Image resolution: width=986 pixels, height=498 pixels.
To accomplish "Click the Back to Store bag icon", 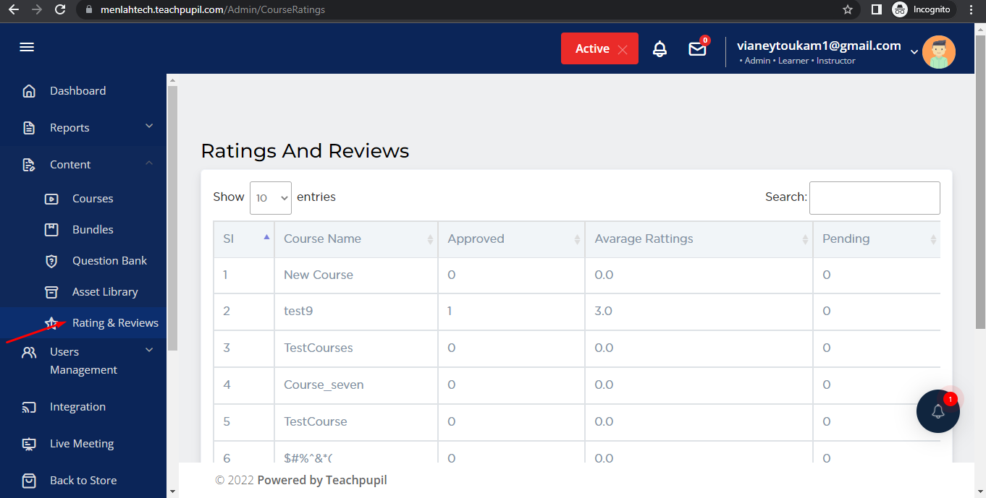I will coord(29,481).
